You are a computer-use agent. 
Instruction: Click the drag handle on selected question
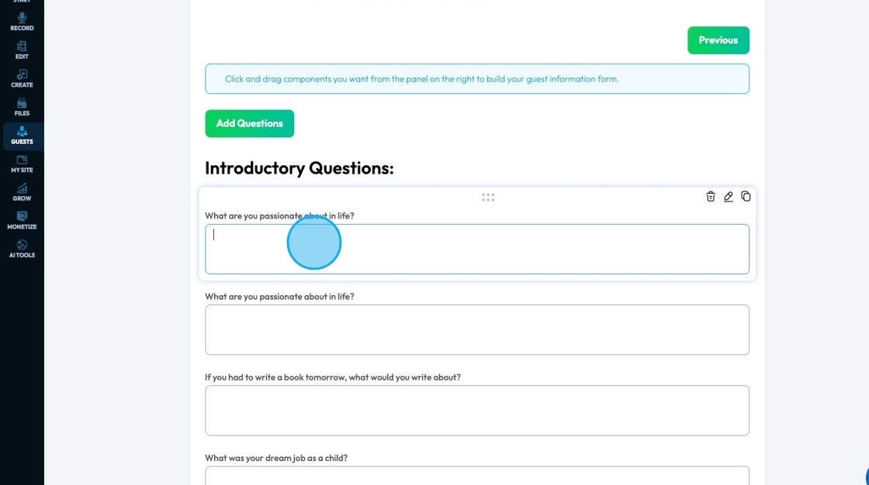click(488, 198)
